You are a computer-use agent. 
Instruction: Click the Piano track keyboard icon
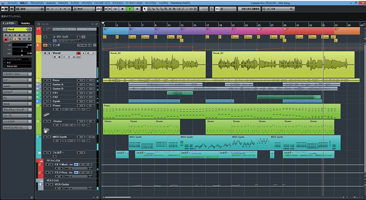click(x=46, y=114)
